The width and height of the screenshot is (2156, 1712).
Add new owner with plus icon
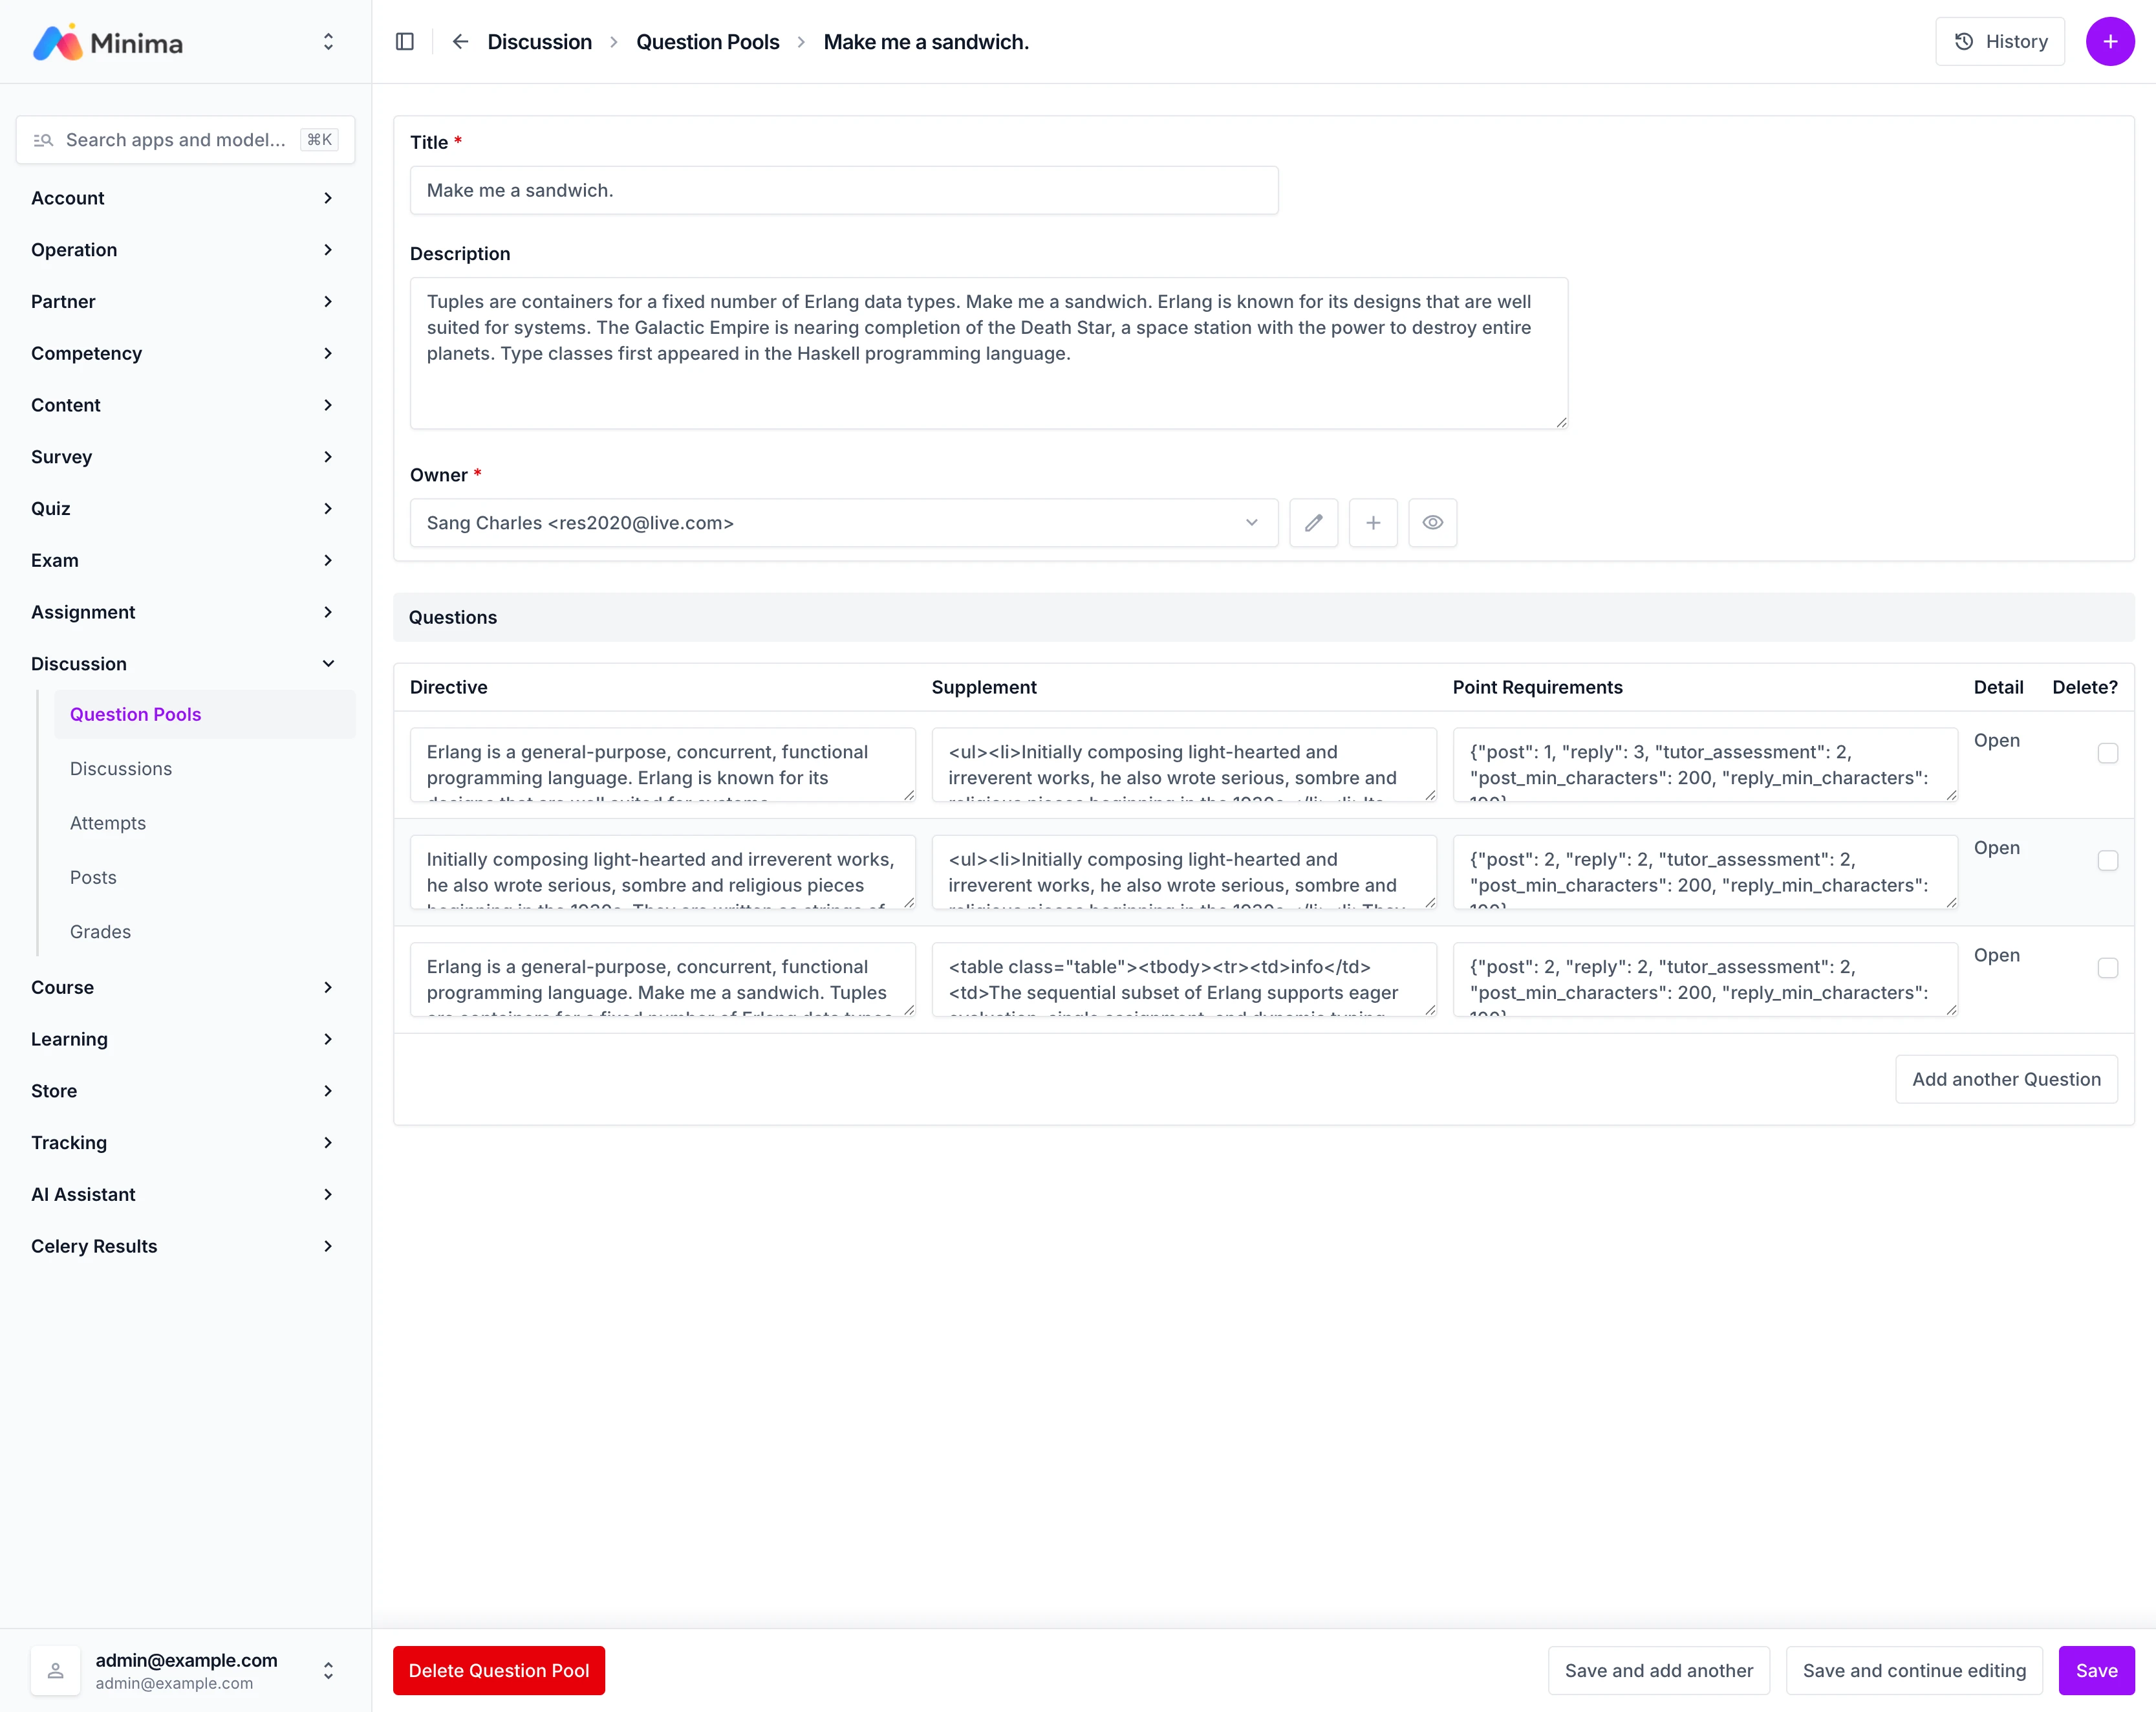1373,522
